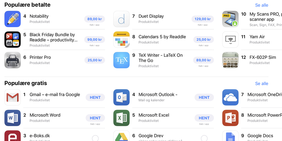Buy Black Friday Bundle for 99,00 kr

point(94,39)
